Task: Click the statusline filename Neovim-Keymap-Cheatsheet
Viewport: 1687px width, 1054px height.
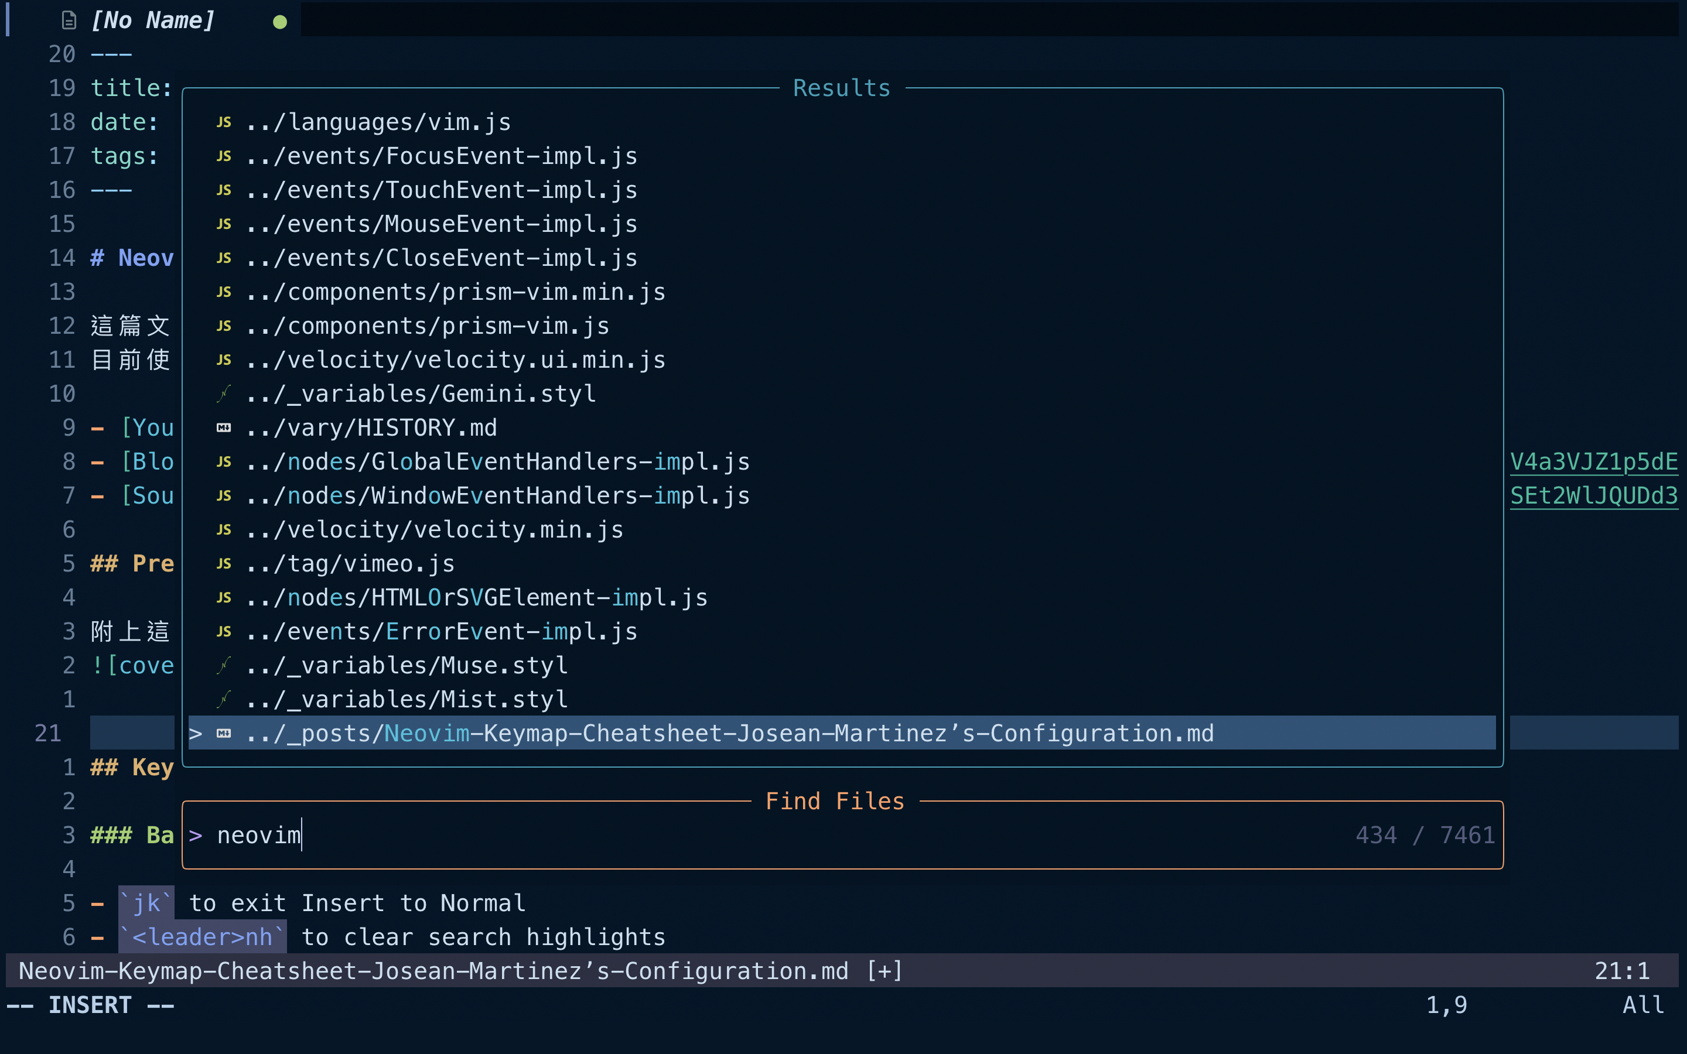Action: point(433,971)
